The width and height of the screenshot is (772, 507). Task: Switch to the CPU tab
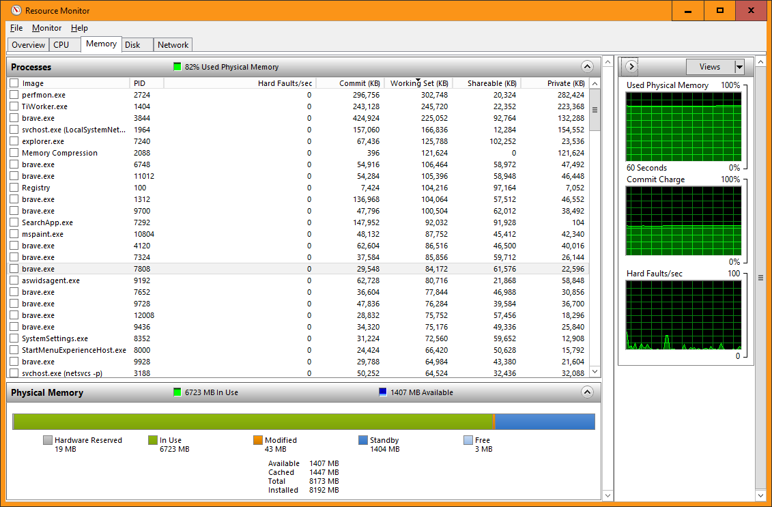(x=61, y=45)
